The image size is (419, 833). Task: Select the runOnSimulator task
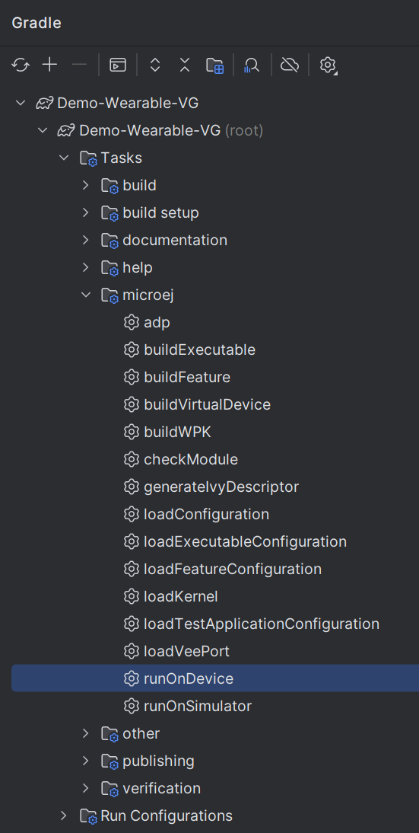pyautogui.click(x=197, y=707)
